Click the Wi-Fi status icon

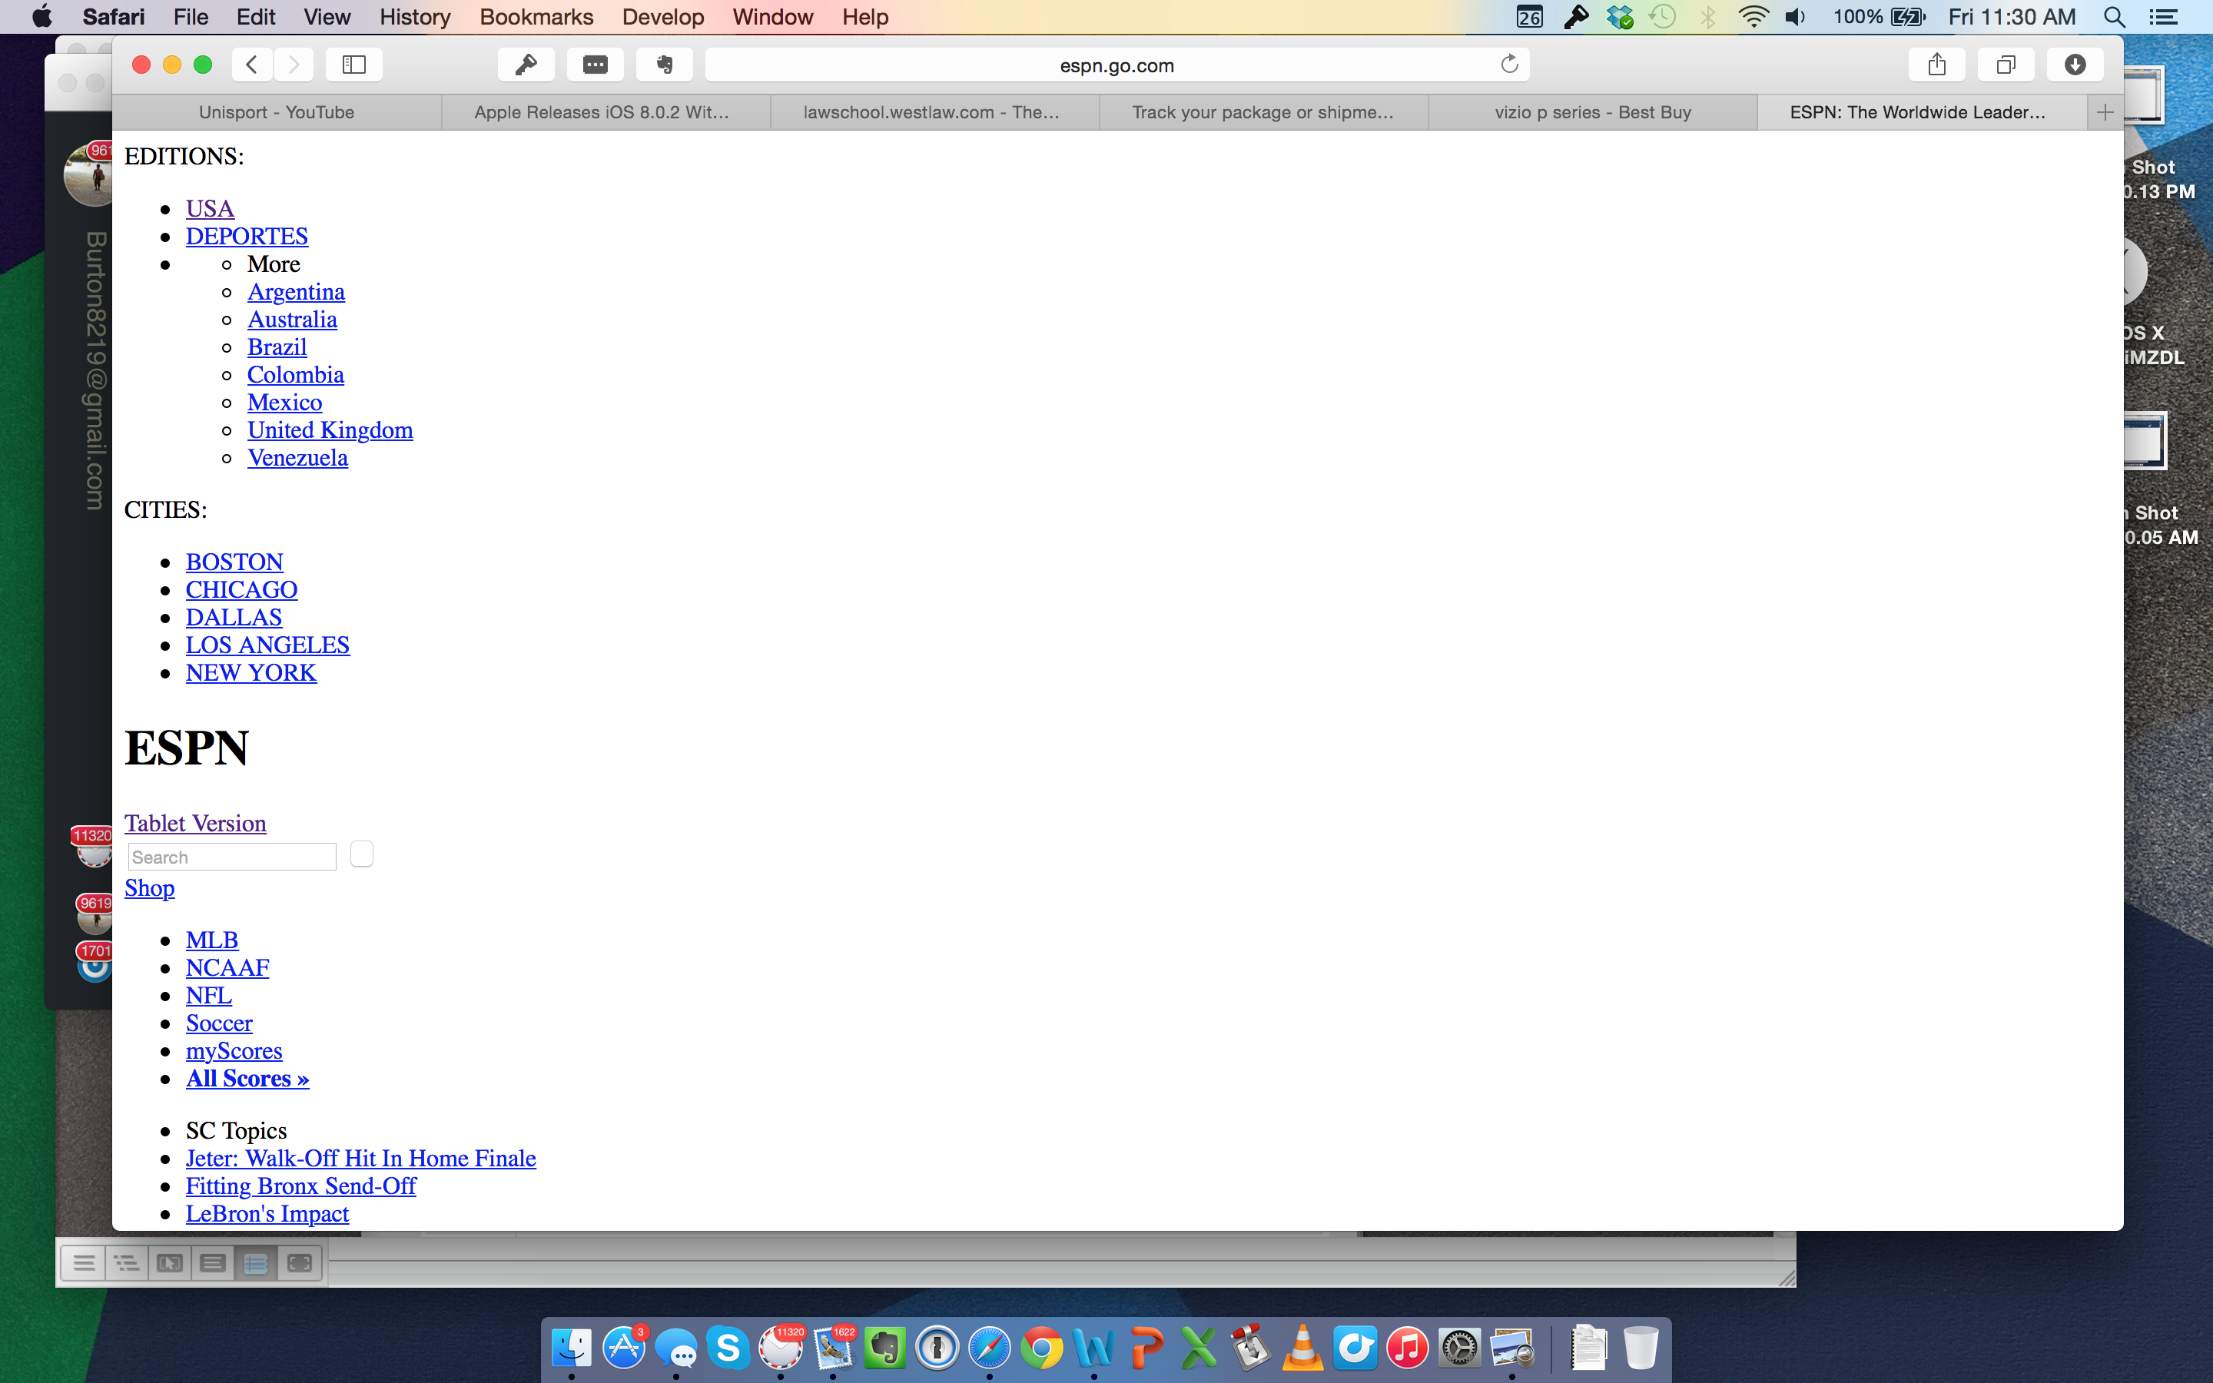coord(1752,16)
